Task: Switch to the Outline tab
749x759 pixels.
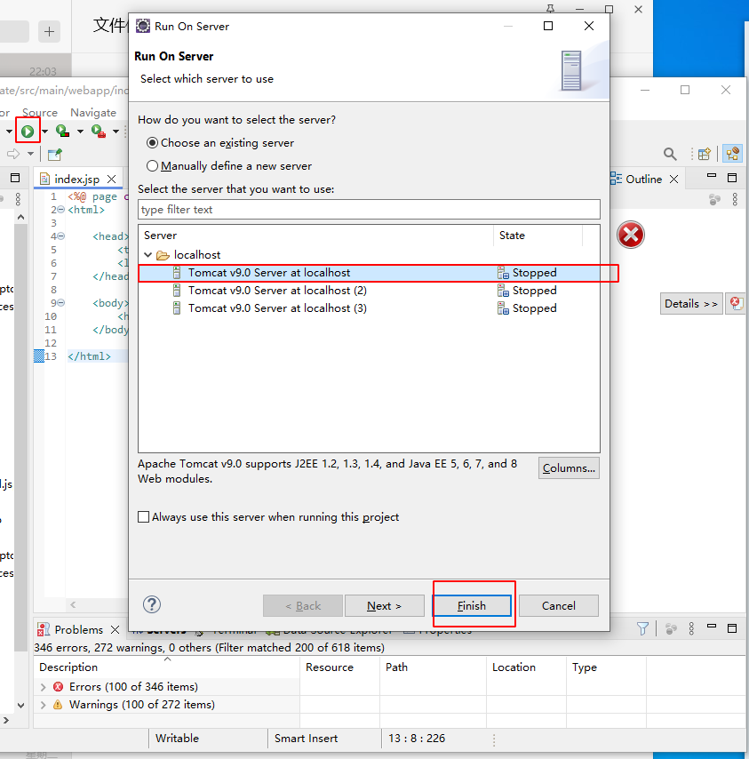Action: 643,179
